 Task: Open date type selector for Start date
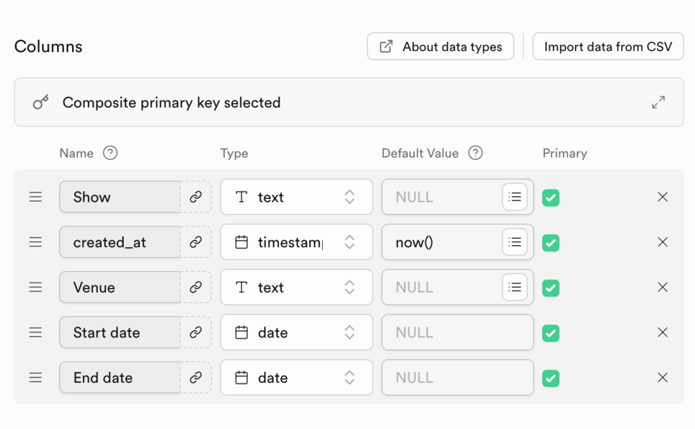(x=296, y=333)
